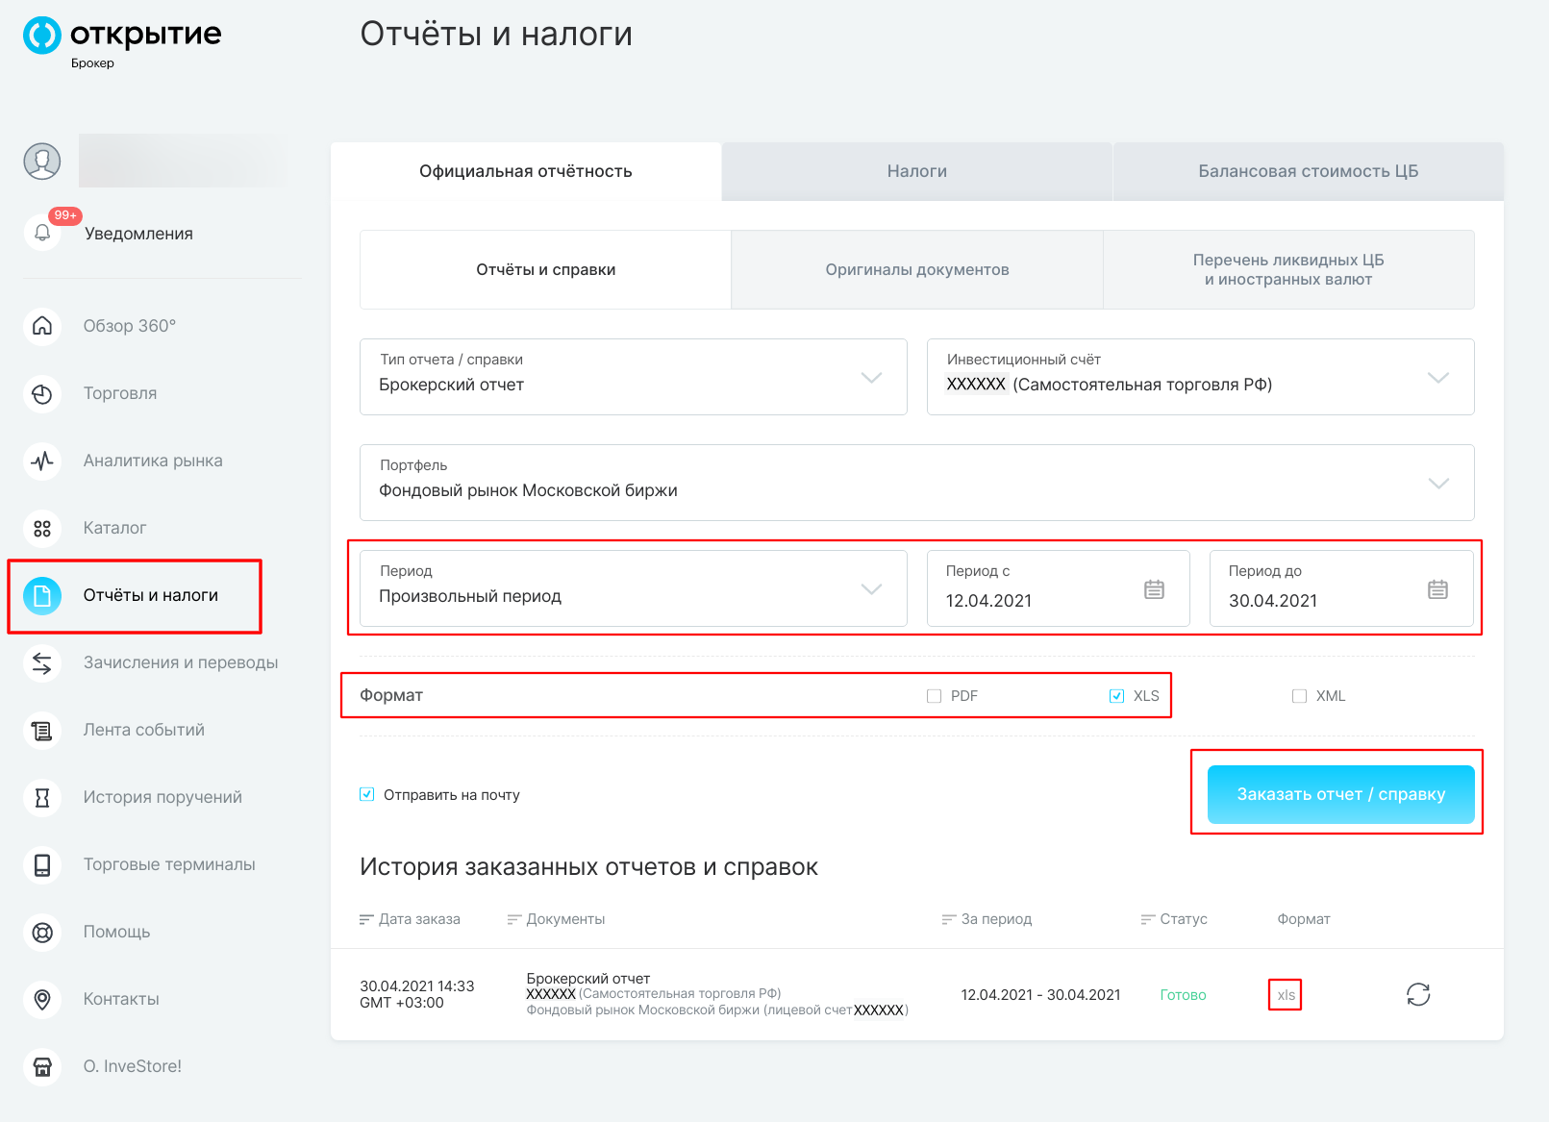The image size is (1549, 1122).
Task: Check the XML format checkbox
Action: [1299, 696]
